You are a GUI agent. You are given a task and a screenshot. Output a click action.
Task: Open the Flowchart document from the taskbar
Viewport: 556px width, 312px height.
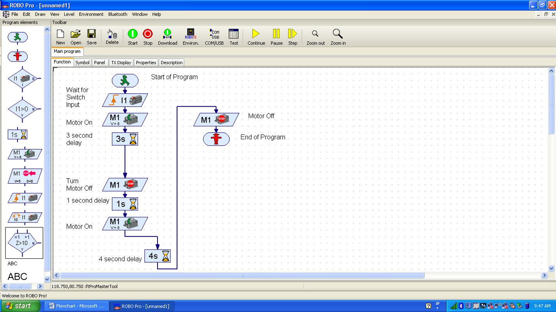pyautogui.click(x=76, y=306)
